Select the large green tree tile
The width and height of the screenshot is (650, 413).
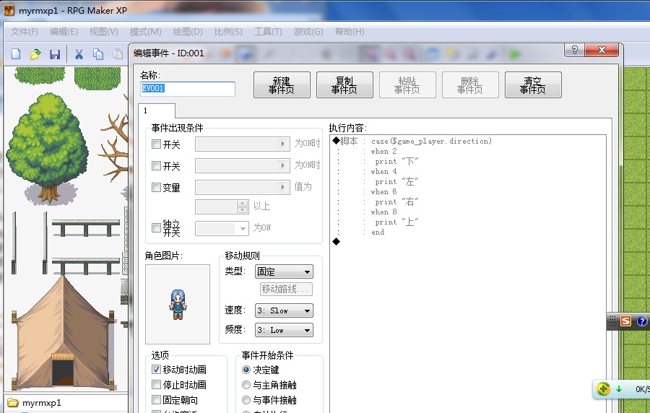tap(48, 148)
